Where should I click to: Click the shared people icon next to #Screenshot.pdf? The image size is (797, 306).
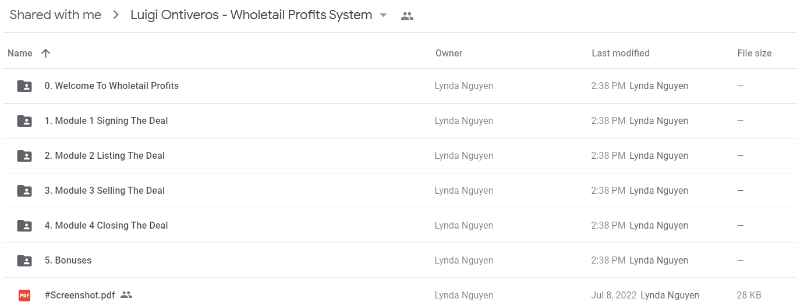[x=126, y=295]
